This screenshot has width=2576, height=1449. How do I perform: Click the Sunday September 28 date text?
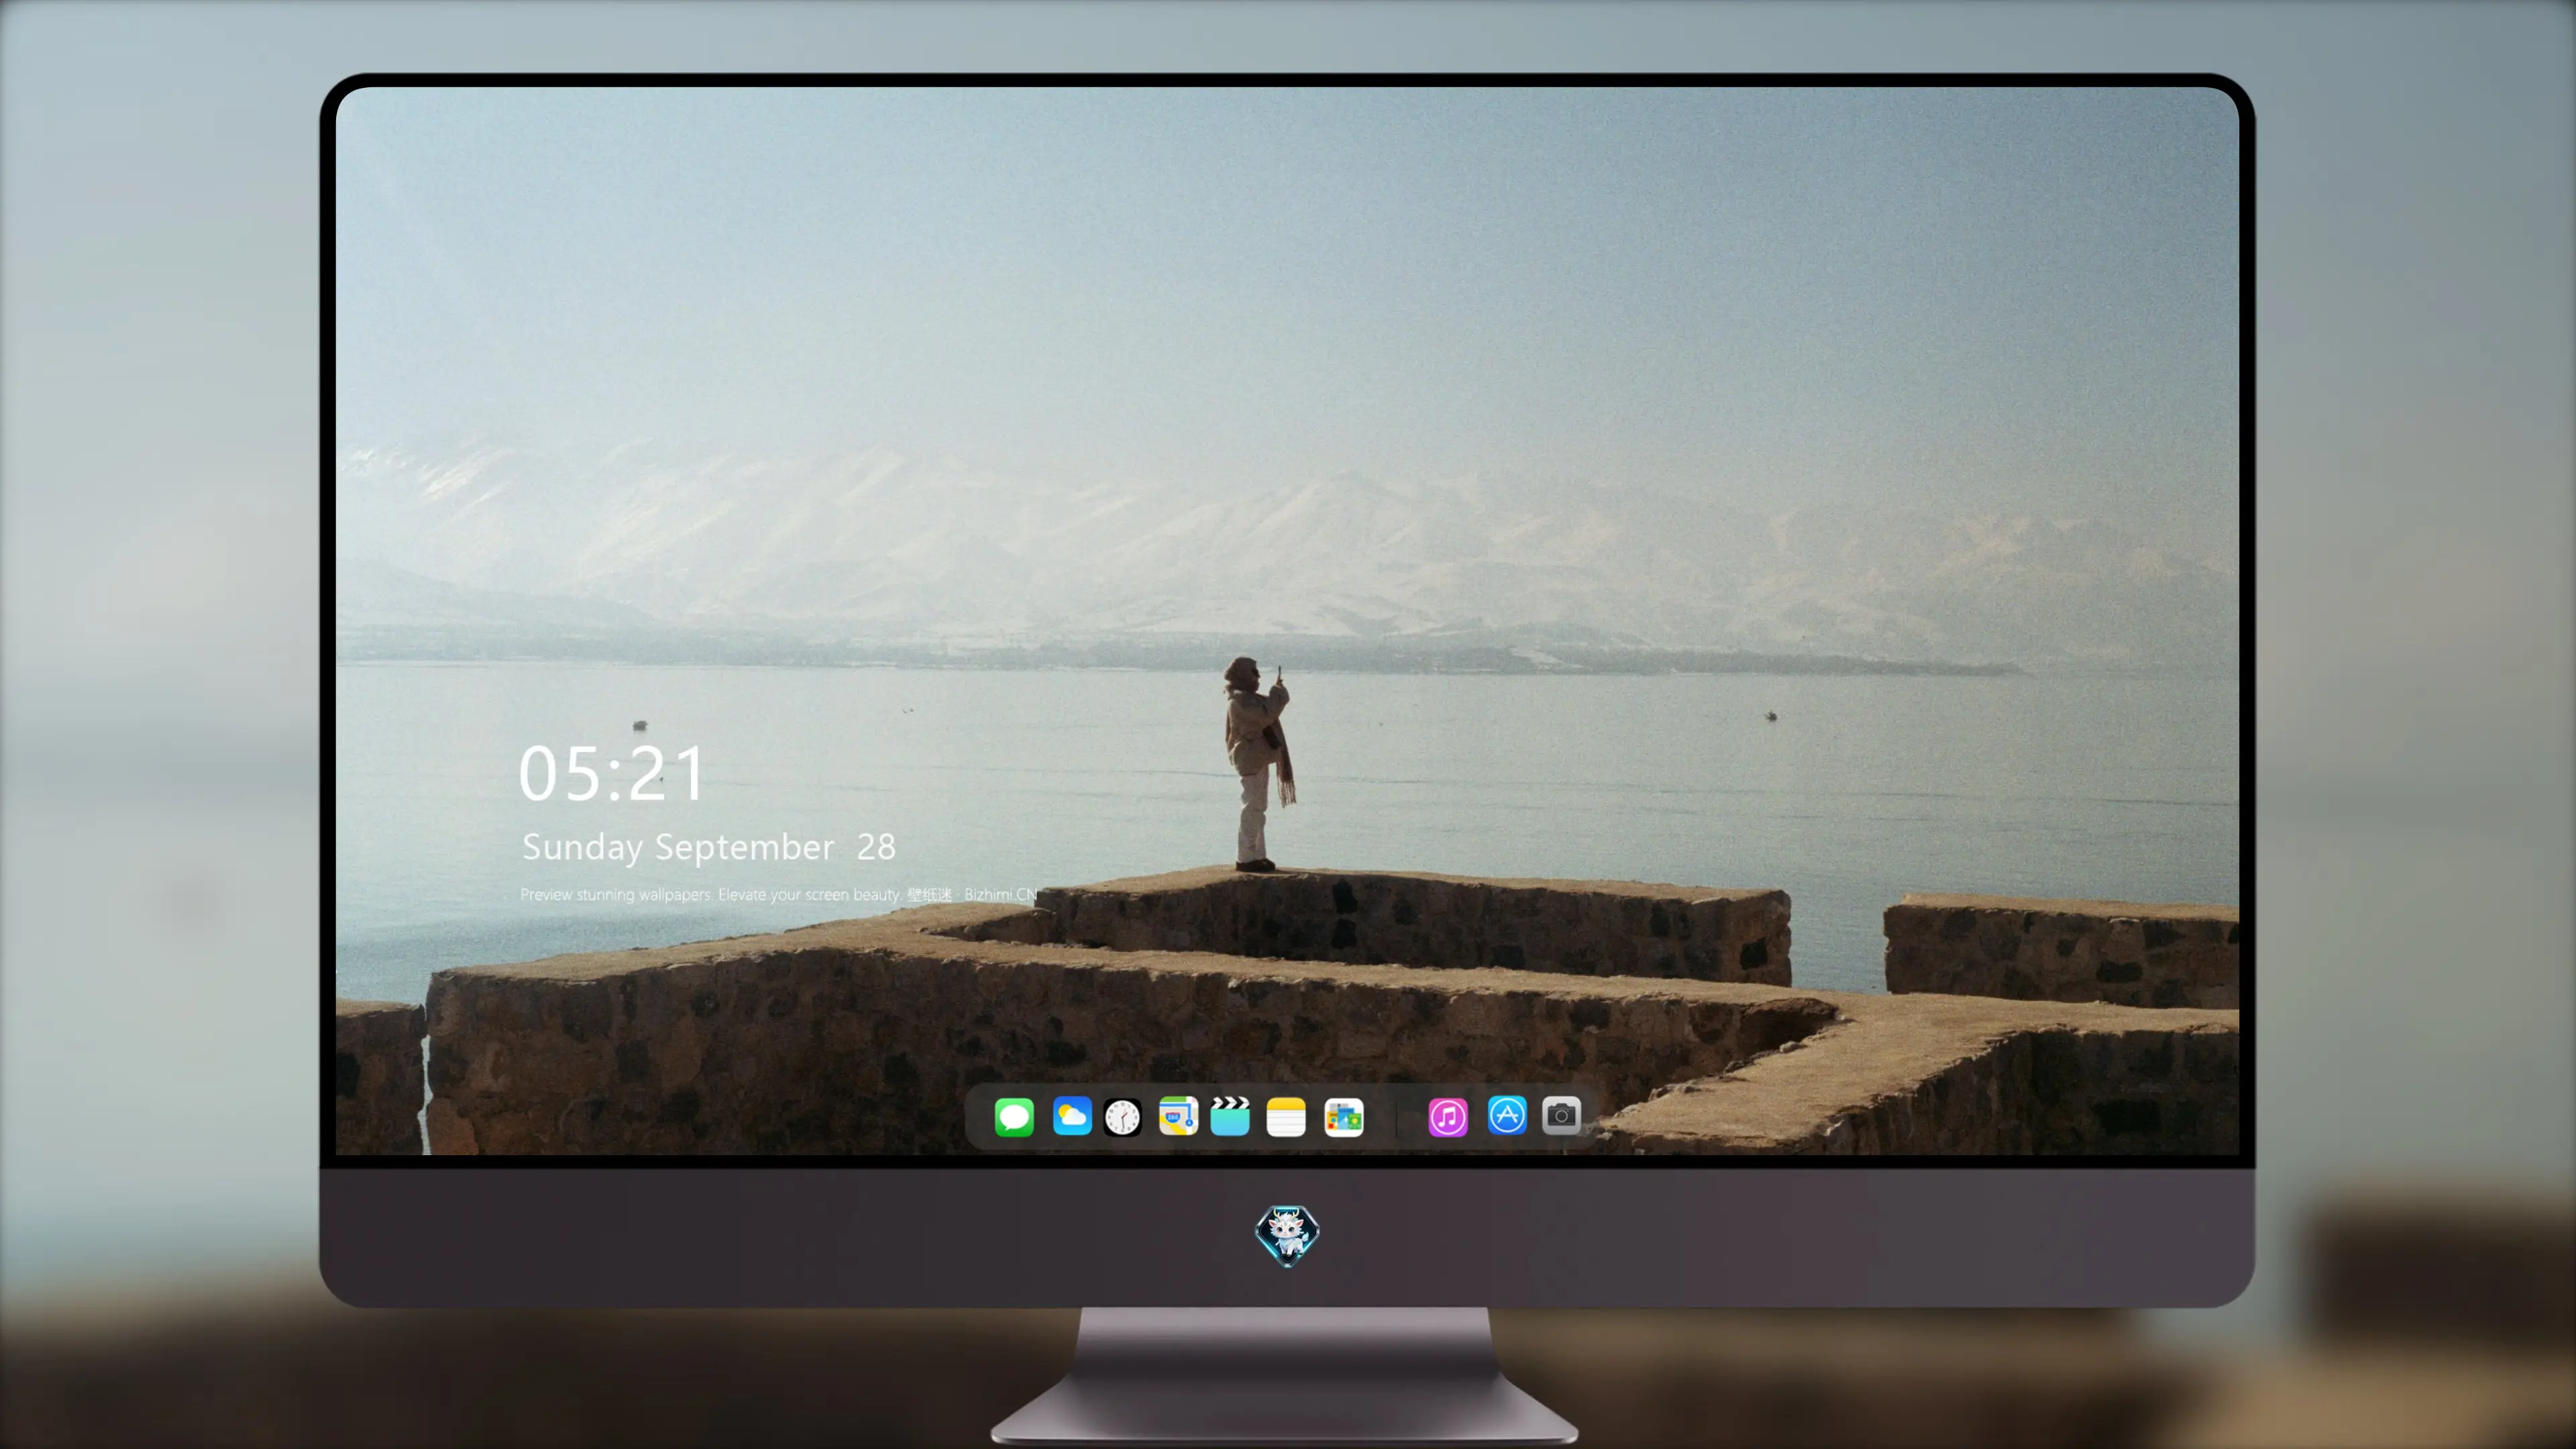tap(708, 848)
